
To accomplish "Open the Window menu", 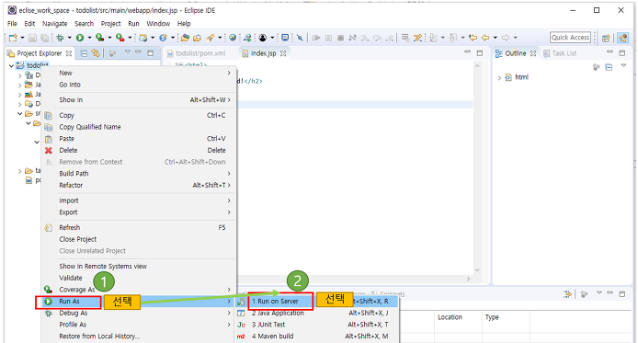I will click(x=158, y=24).
